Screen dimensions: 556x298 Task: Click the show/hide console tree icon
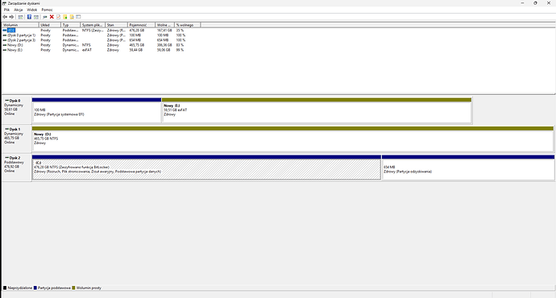pos(21,17)
